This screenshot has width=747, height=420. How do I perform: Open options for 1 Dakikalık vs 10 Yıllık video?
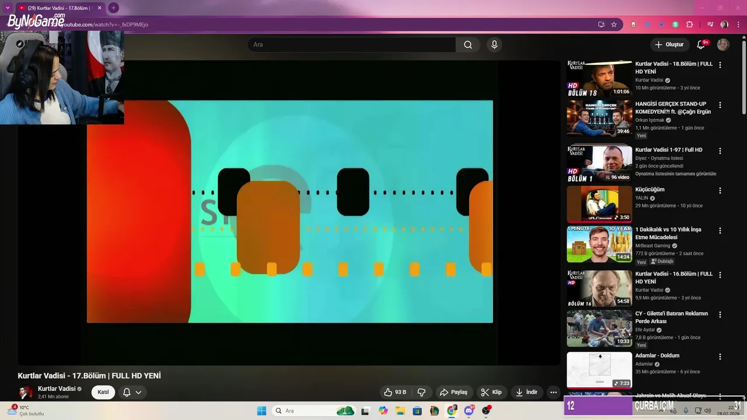[720, 230]
